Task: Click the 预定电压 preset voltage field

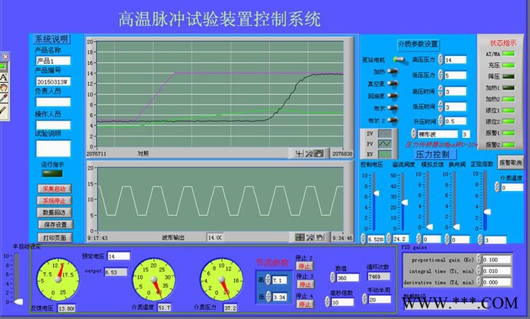Action: point(119,256)
